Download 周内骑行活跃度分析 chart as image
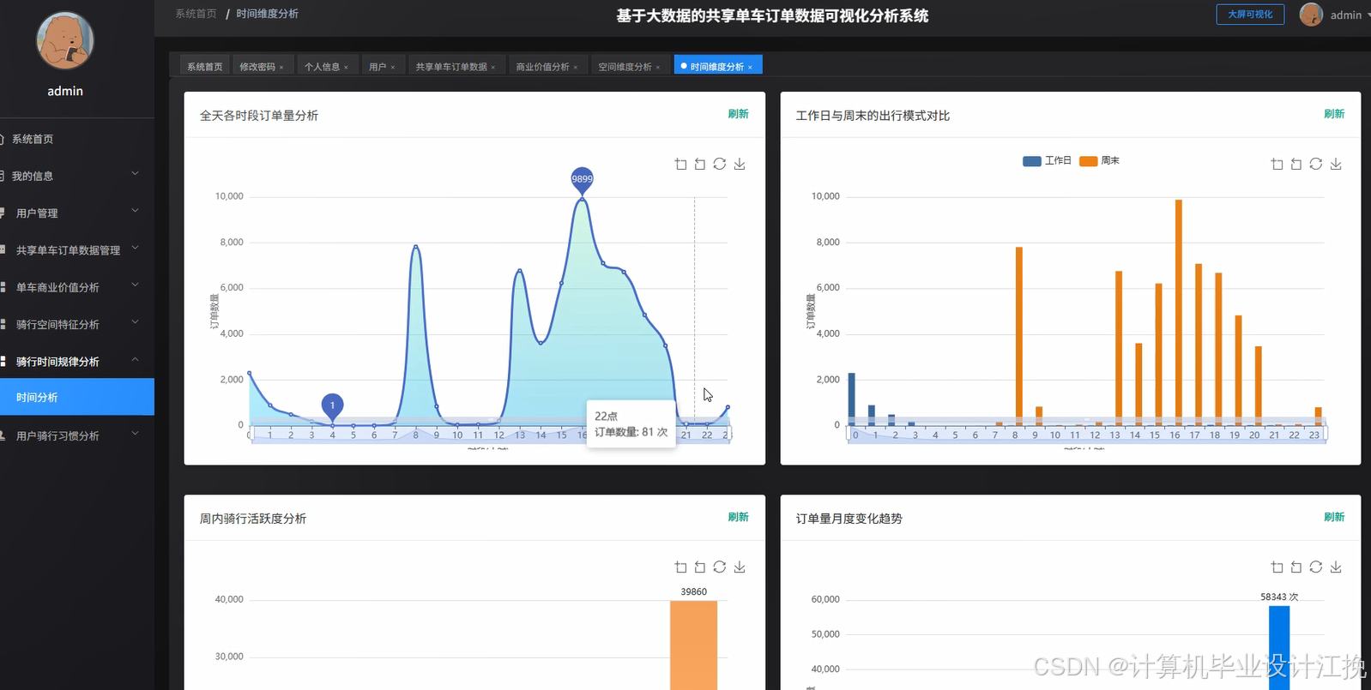 pos(740,567)
